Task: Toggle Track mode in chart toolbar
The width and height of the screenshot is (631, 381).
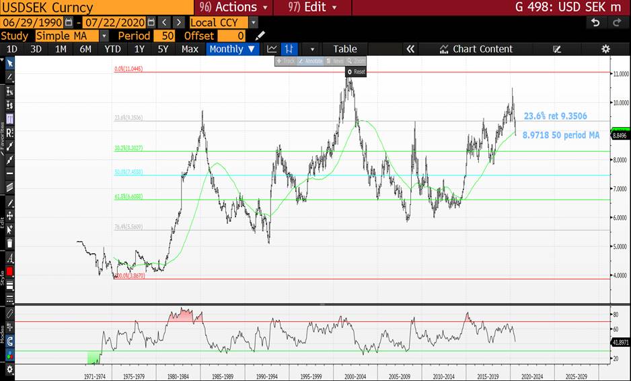Action: [x=286, y=61]
